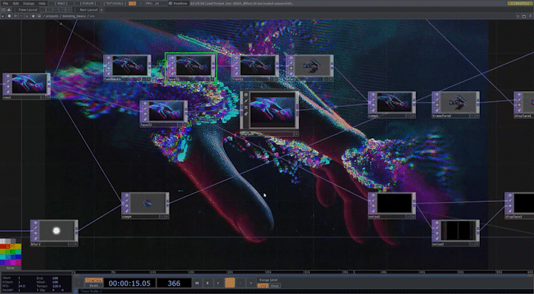The height and width of the screenshot is (294, 534).
Task: Click the orange play button in the timeline
Action: pos(230,283)
